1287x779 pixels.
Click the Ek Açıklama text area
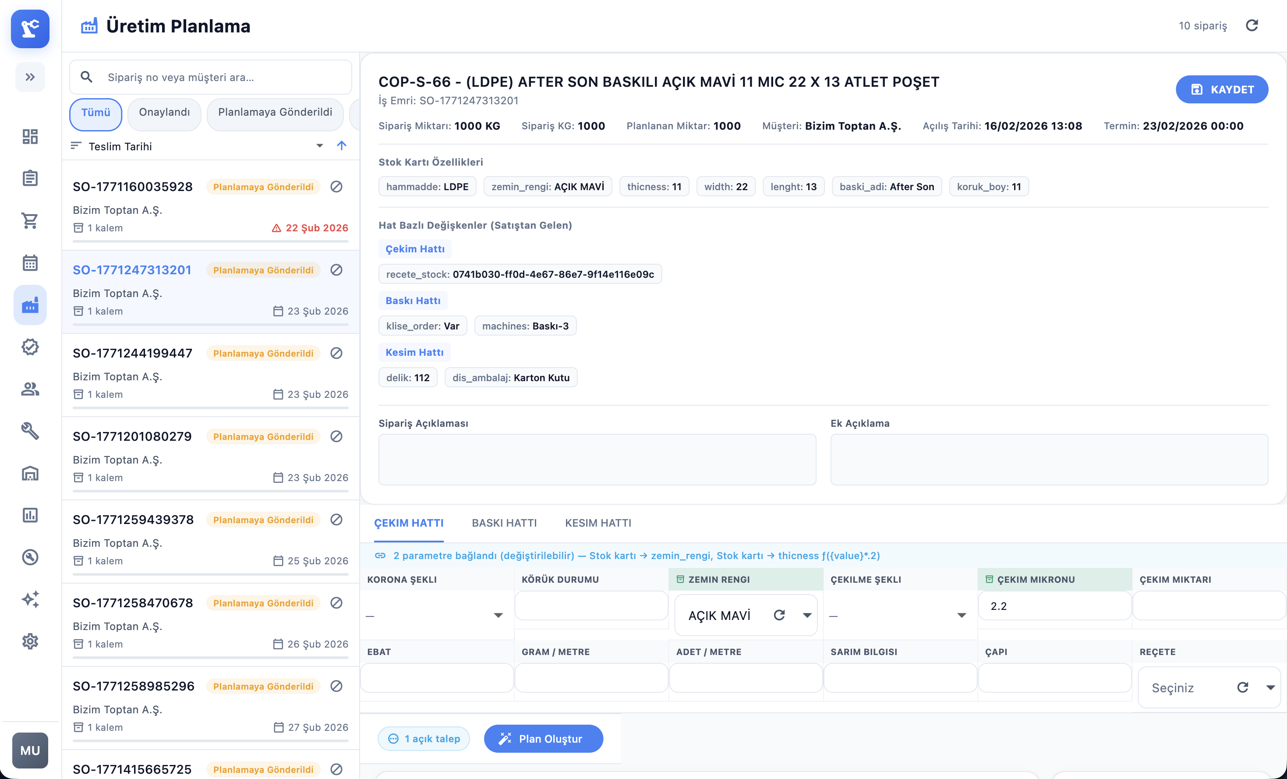click(1049, 460)
